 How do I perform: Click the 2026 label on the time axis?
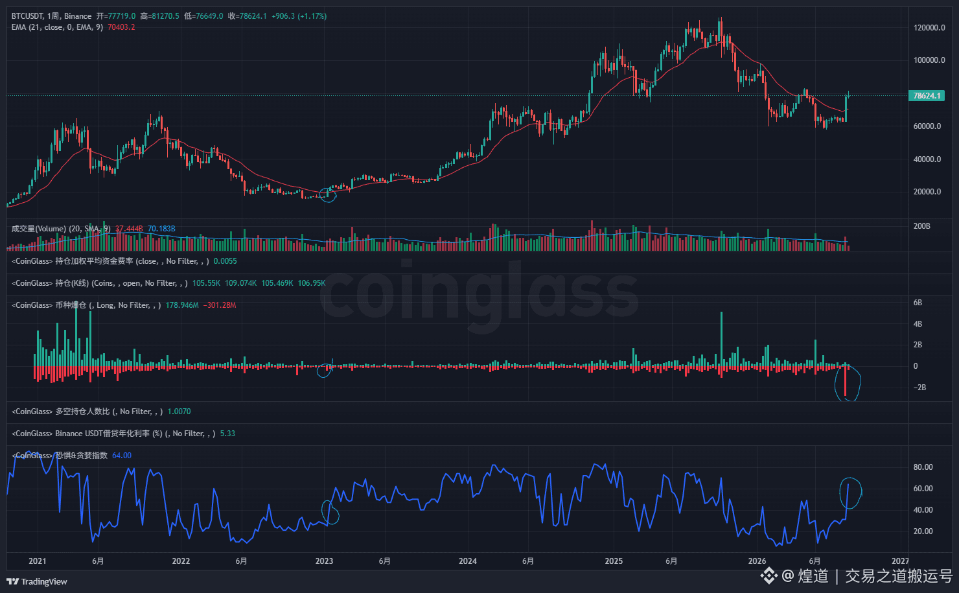click(757, 561)
